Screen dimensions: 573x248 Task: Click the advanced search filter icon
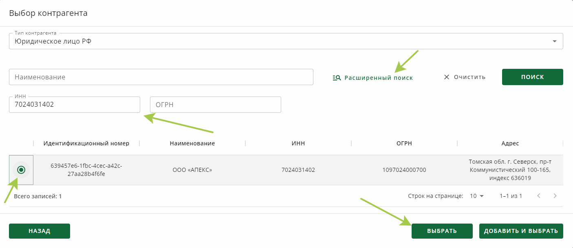[337, 78]
